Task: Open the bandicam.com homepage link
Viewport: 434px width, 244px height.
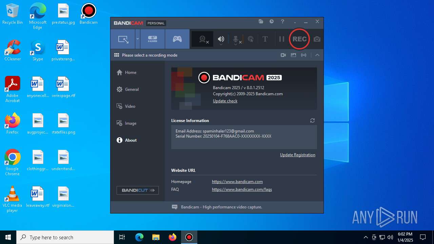Action: 237,182
